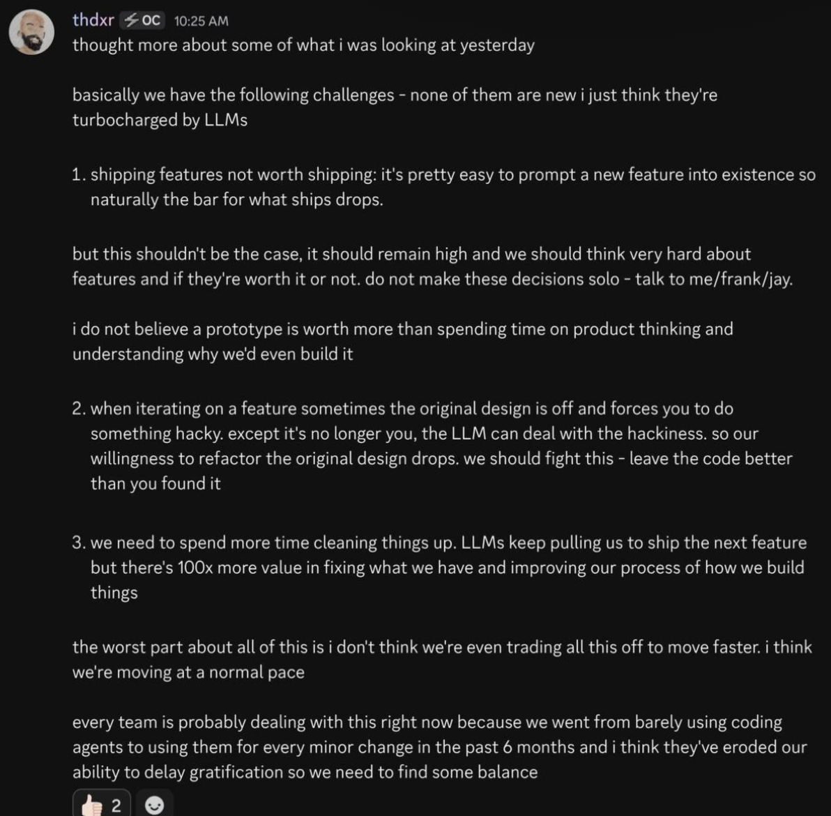Click the lightning bolt OC server tag
Viewport: 831px width, 816px height.
click(x=142, y=20)
